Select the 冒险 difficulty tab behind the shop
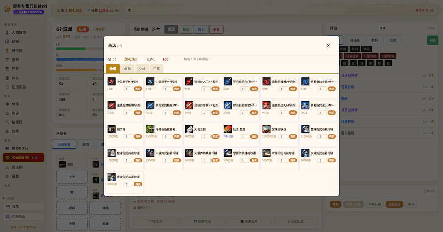Viewport: 443px width, 232px height. click(186, 29)
